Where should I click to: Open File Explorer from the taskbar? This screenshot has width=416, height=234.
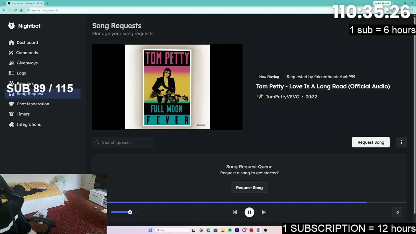pos(223,230)
